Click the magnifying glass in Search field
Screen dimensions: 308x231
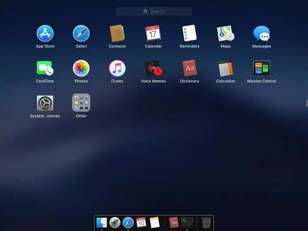point(145,11)
